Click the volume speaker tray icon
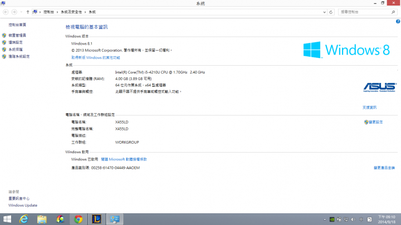This screenshot has width=401, height=225. tap(353, 219)
